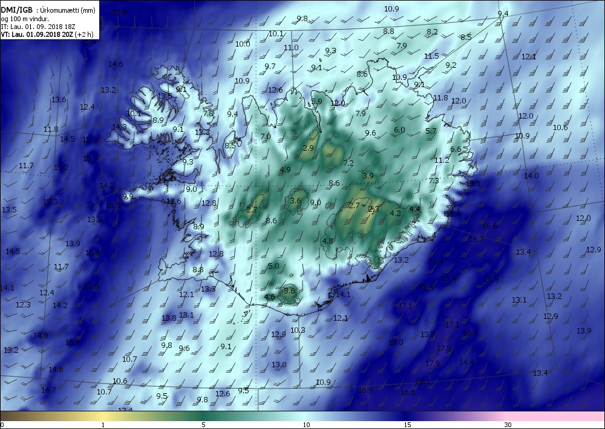605x429 pixels.
Task: Select the map value "4.2"
Action: coord(396,213)
